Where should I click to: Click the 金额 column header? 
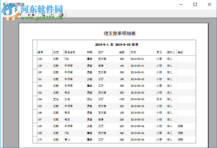[x=122, y=52]
